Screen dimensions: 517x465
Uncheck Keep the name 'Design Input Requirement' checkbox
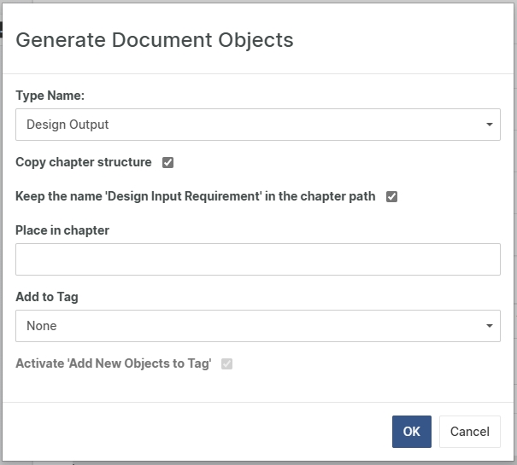pos(392,196)
